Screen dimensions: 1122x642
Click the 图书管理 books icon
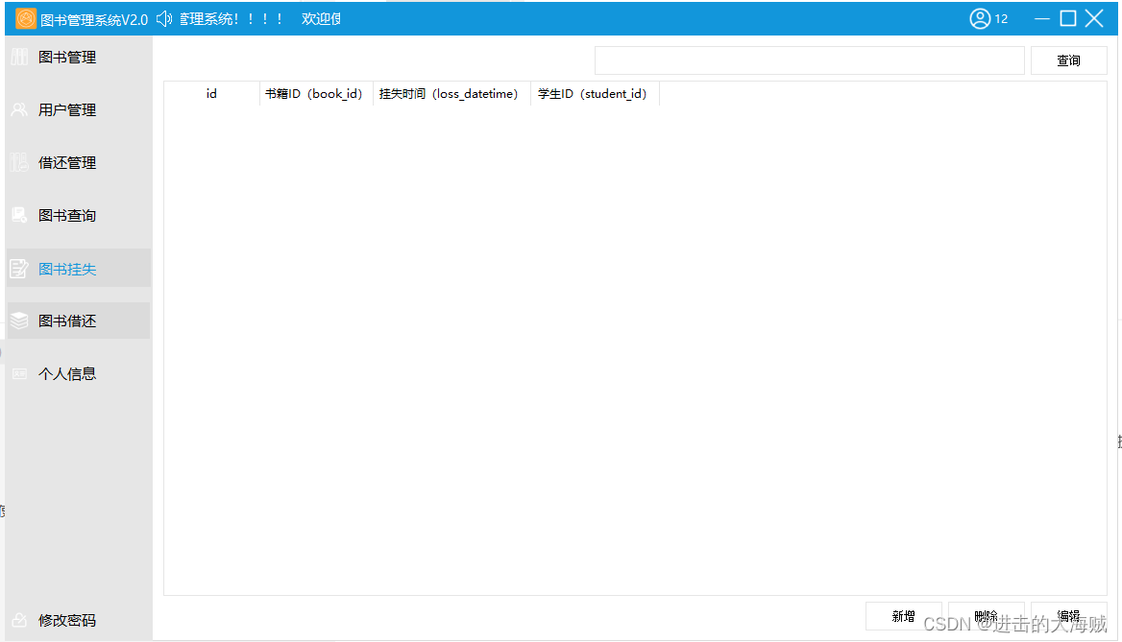click(19, 58)
